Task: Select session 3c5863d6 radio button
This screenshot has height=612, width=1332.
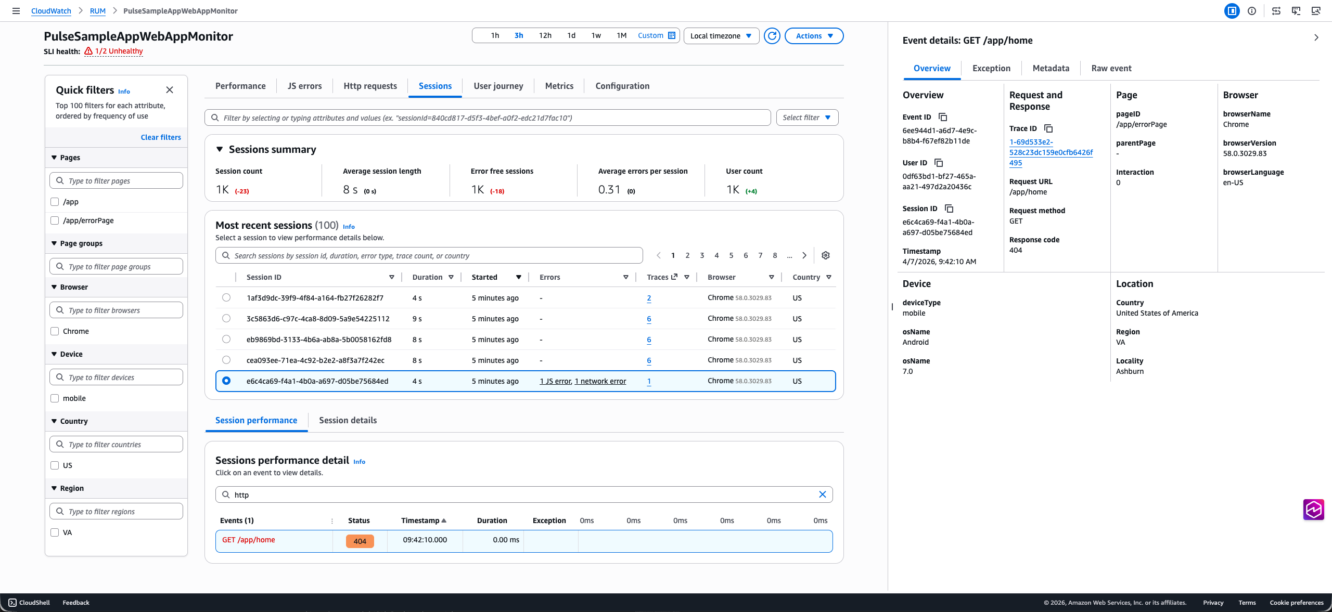Action: coord(226,318)
